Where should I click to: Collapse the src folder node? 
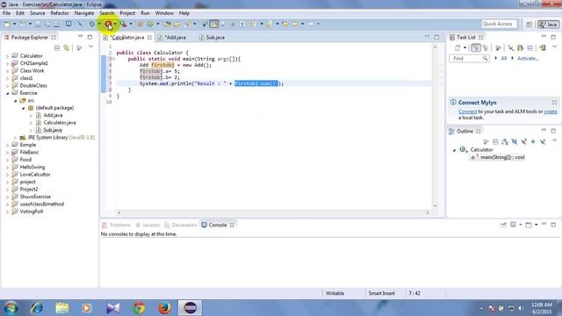[x=16, y=101]
